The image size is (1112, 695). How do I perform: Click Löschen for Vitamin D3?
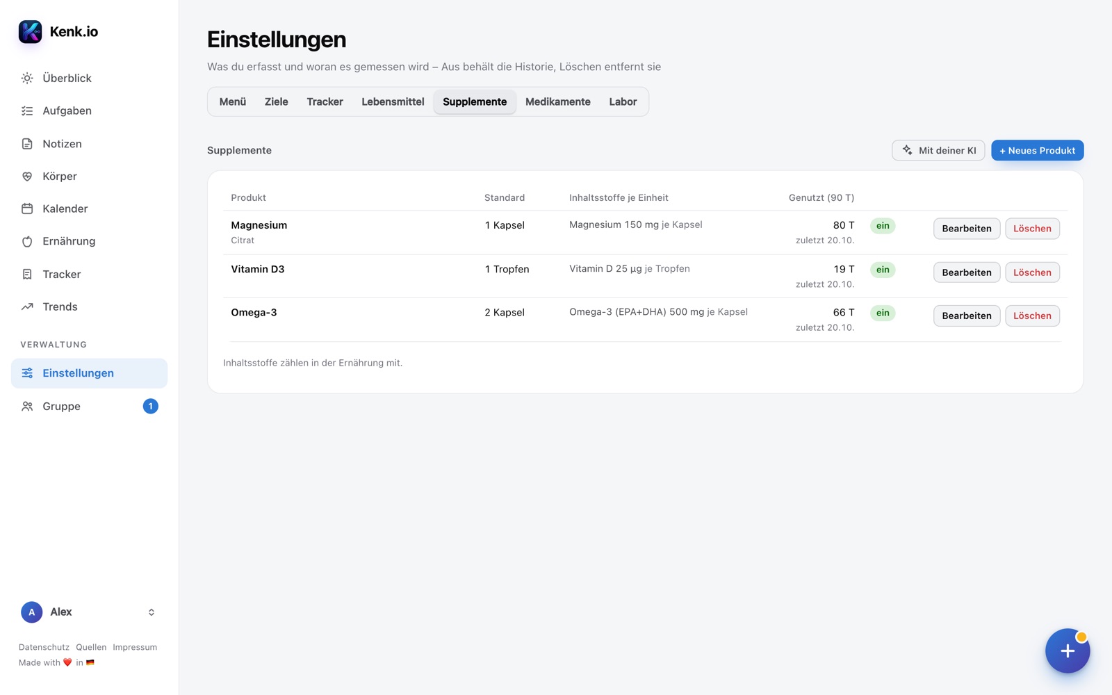pos(1032,272)
